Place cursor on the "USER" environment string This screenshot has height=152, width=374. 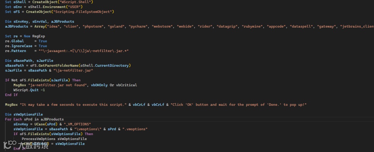pos(74,7)
